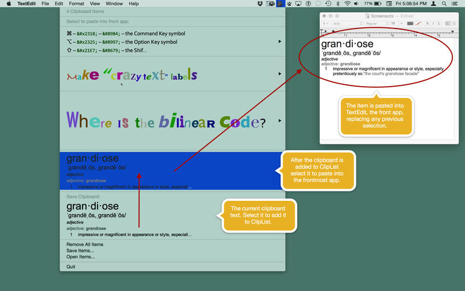
Task: Select the 'Make crazy text labels' clip
Action: 173,74
